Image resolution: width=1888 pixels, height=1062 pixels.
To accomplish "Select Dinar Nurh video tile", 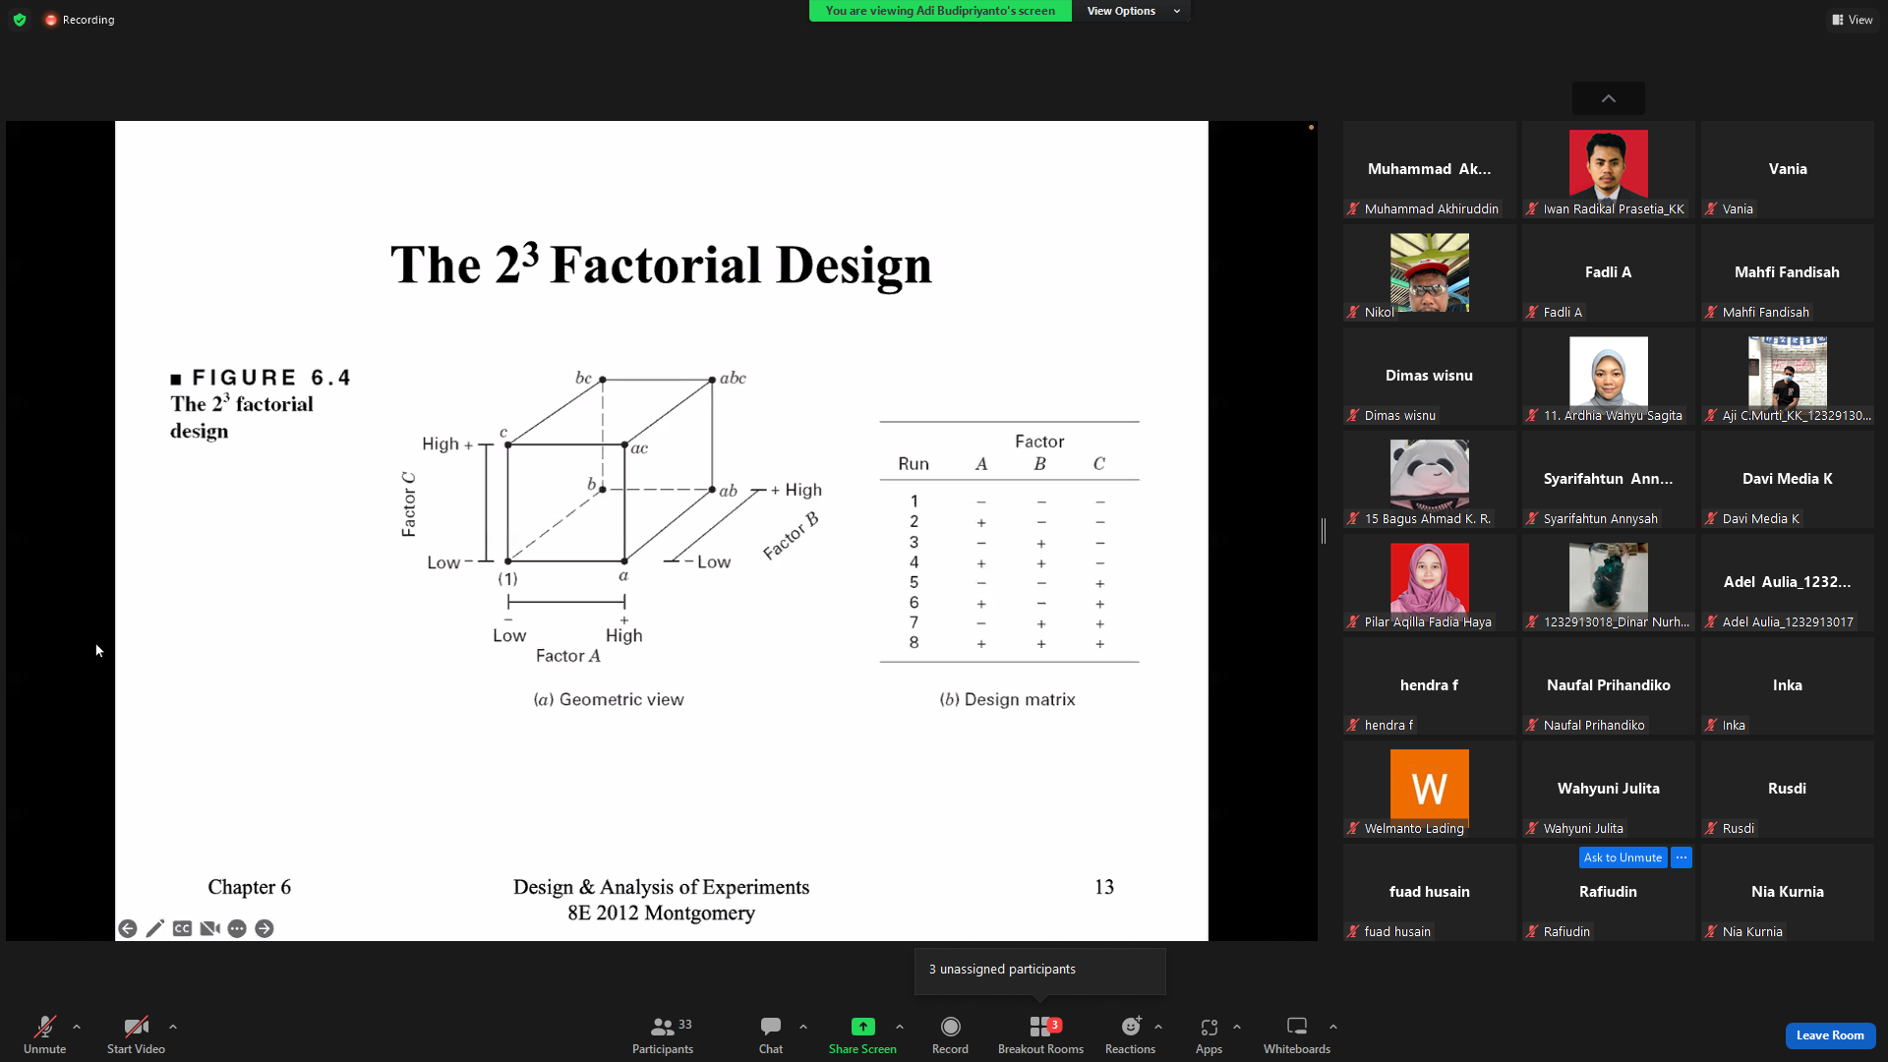I will pos(1609,583).
